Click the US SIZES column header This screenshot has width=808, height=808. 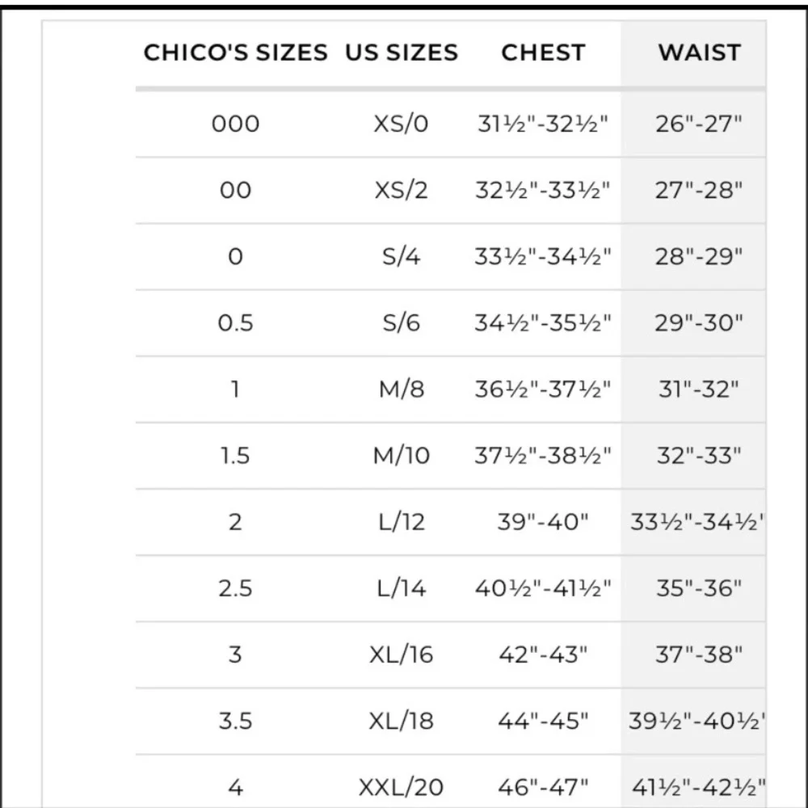click(x=402, y=53)
